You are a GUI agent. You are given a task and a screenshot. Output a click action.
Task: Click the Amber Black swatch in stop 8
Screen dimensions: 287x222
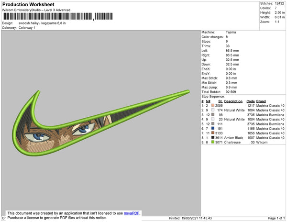213,137
